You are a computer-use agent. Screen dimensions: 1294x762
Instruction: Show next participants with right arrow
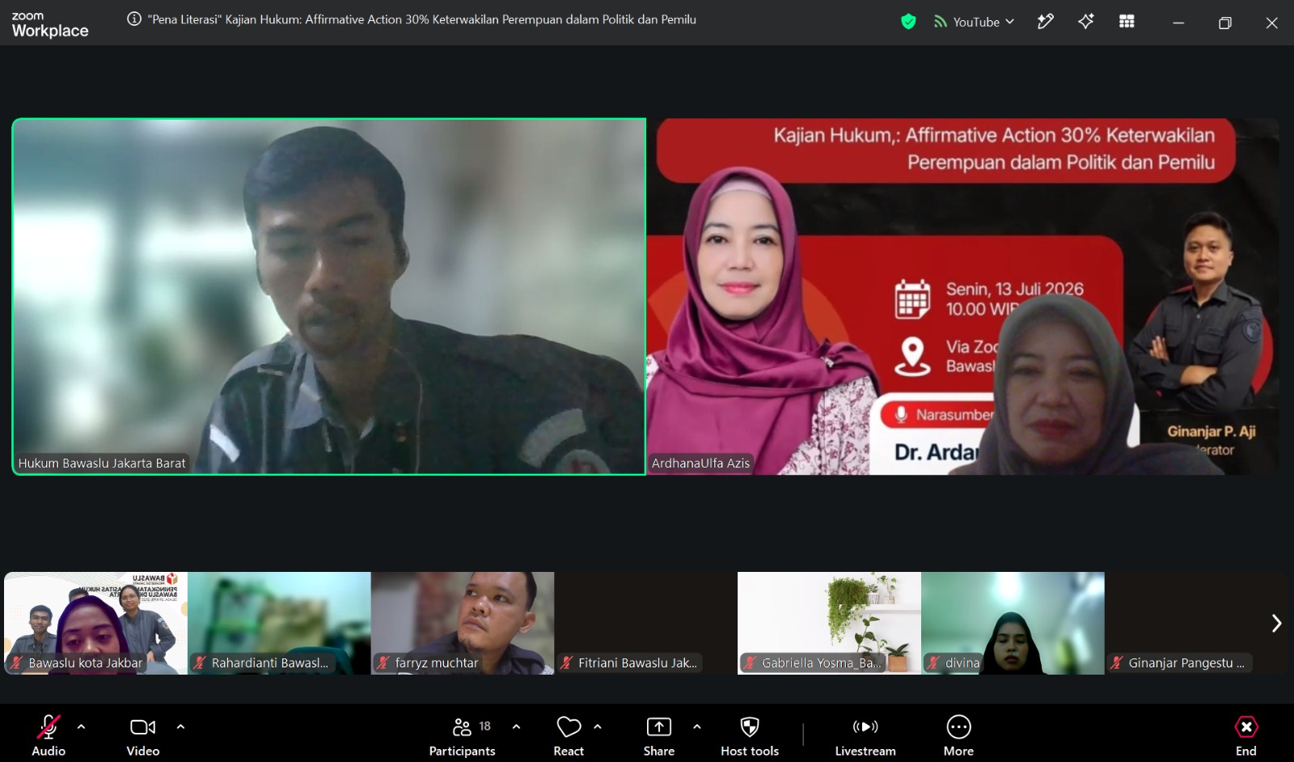pyautogui.click(x=1276, y=623)
